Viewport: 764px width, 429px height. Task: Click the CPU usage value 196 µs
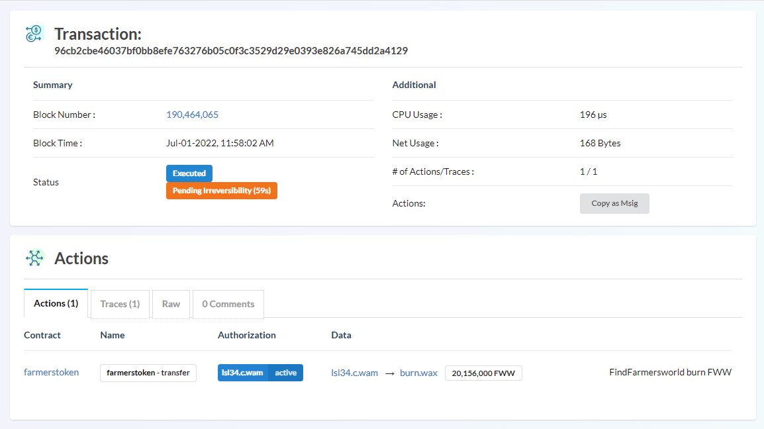(593, 115)
